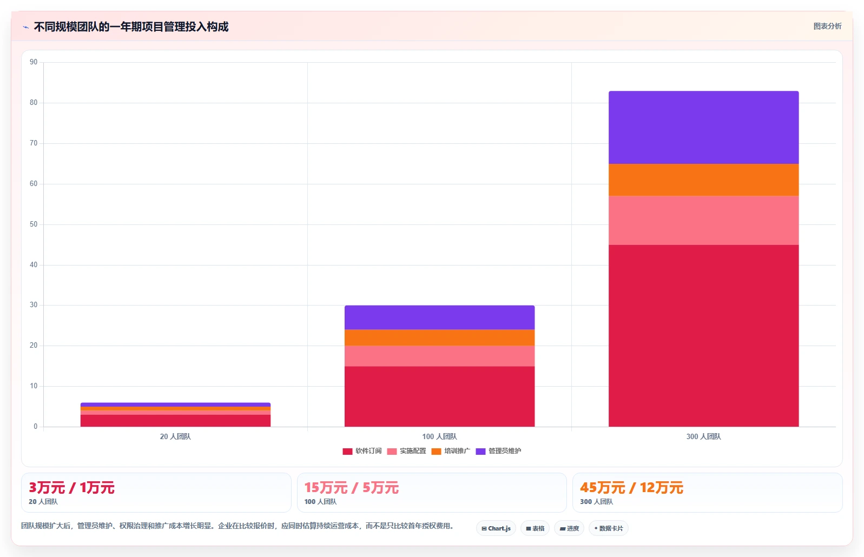
Task: Click the 培训推广 legend label
Action: point(457,451)
